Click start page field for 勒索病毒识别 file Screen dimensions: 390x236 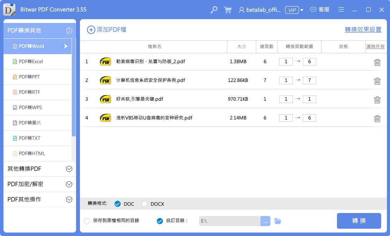click(286, 62)
